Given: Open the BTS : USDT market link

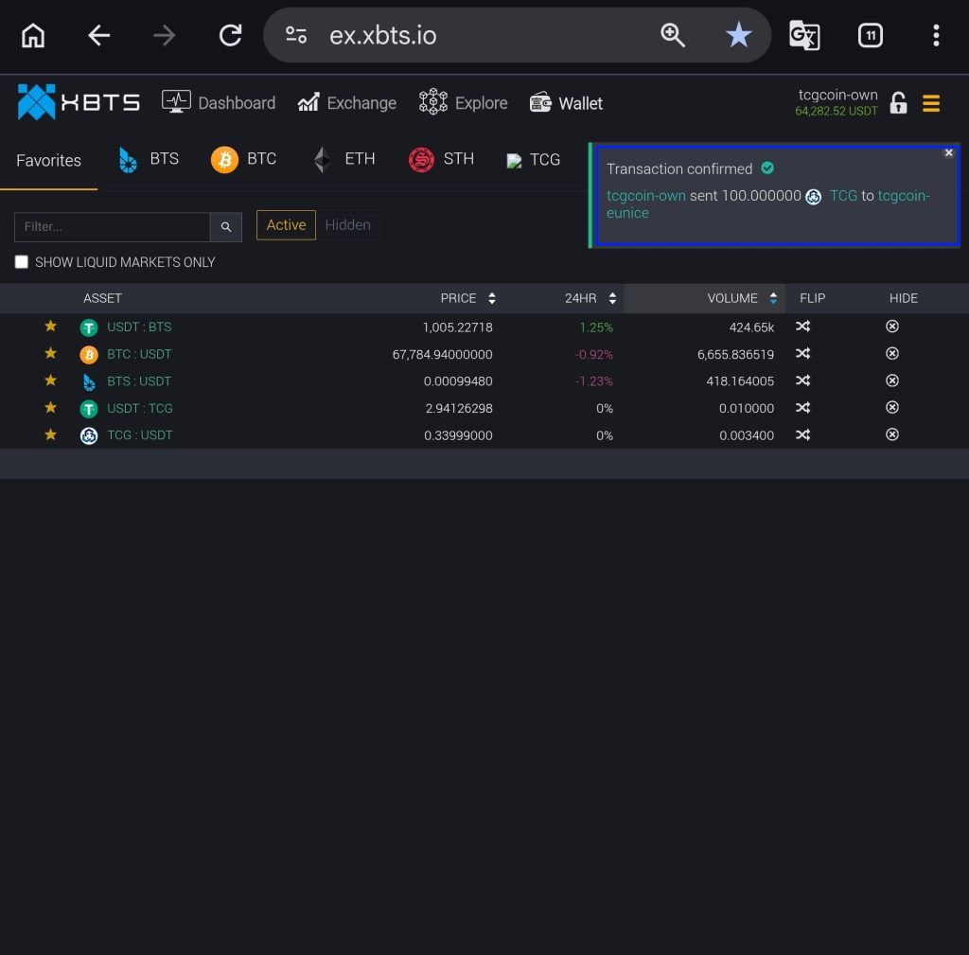Looking at the screenshot, I should click(x=139, y=381).
